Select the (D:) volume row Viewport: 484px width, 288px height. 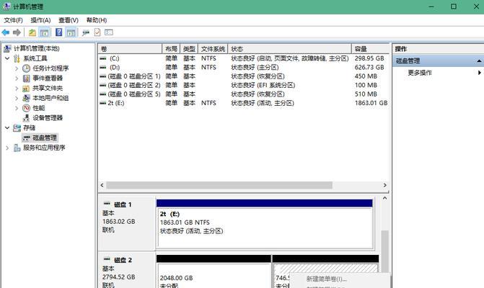[243, 67]
